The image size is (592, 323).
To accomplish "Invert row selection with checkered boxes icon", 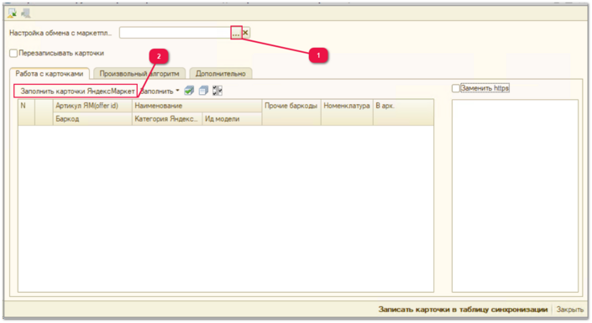I will point(217,91).
